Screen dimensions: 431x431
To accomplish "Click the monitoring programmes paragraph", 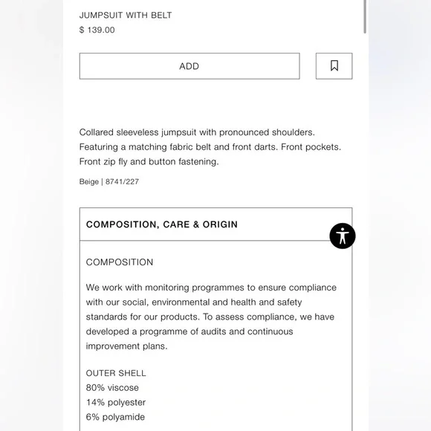I will 211,317.
